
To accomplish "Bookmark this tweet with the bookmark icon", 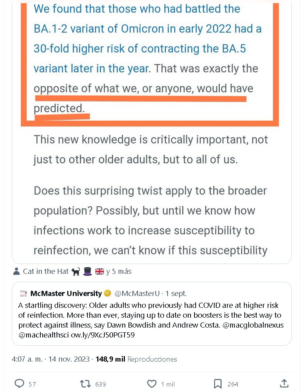I will click(217, 383).
